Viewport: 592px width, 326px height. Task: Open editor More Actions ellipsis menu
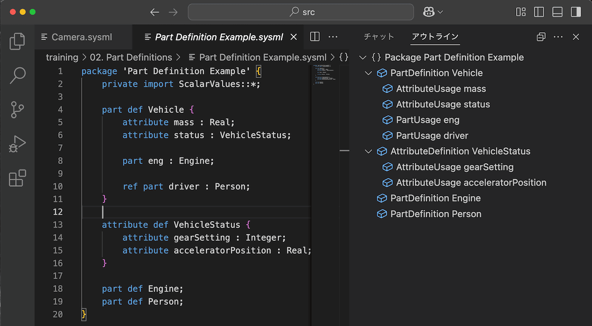[x=333, y=37]
